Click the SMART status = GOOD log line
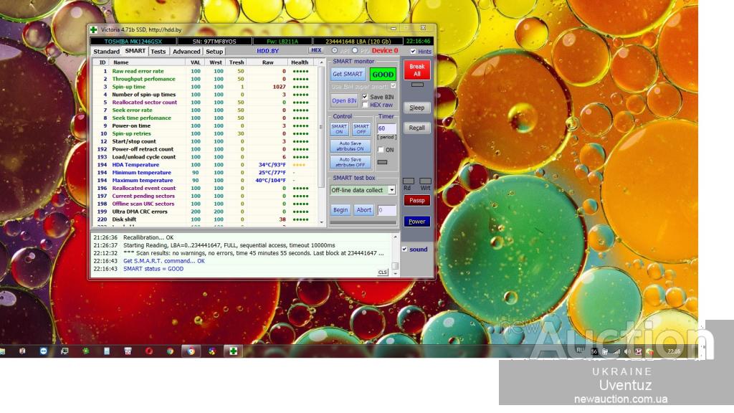This screenshot has height=413, width=734. pos(153,269)
